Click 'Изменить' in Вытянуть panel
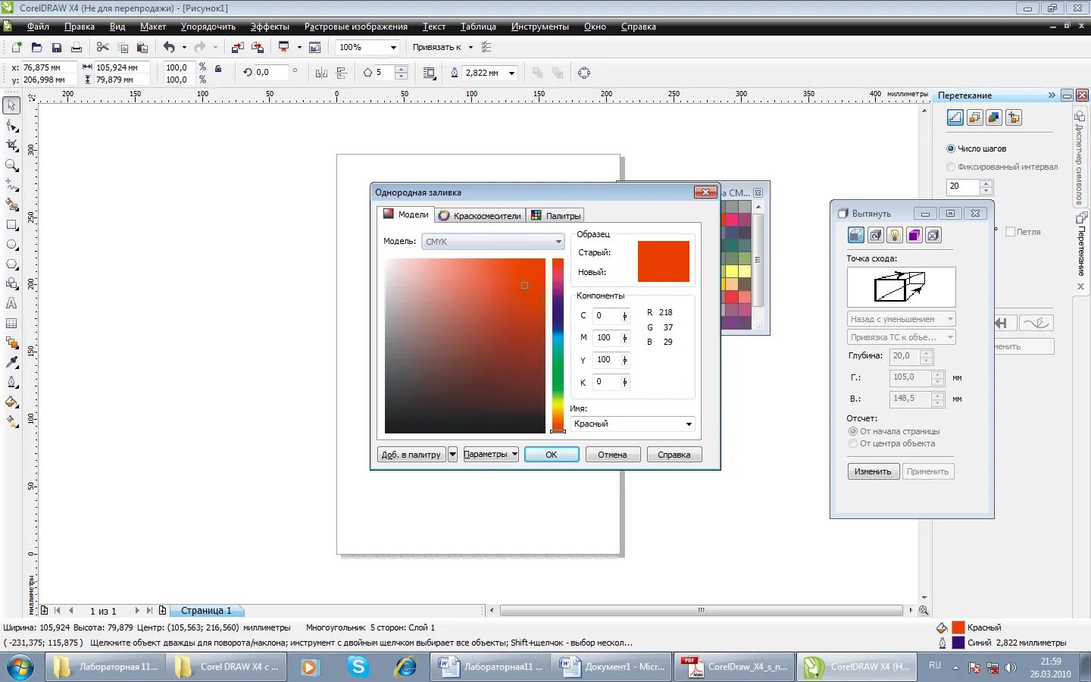1091x682 pixels. click(873, 471)
